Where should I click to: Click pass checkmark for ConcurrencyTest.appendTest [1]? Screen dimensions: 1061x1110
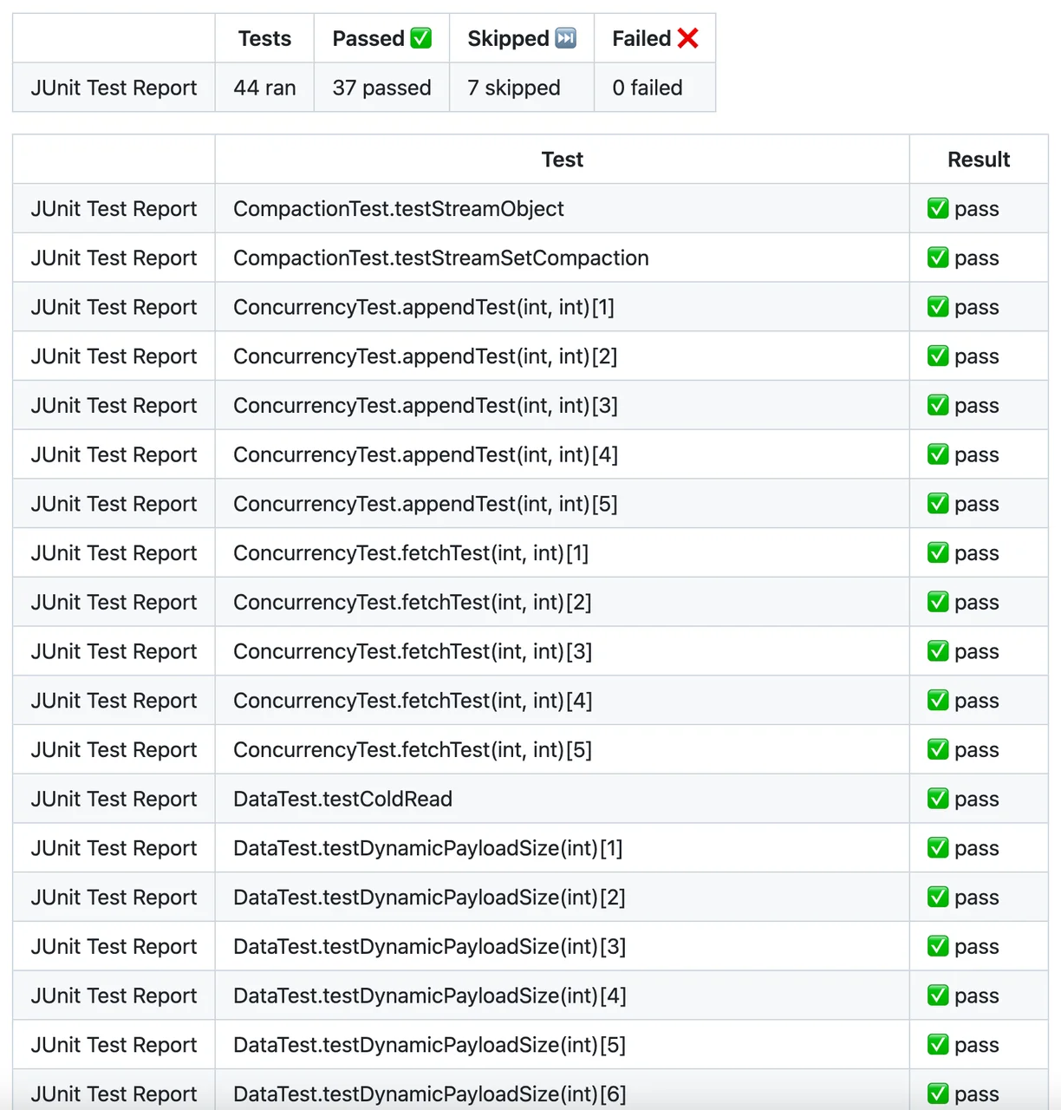[938, 307]
